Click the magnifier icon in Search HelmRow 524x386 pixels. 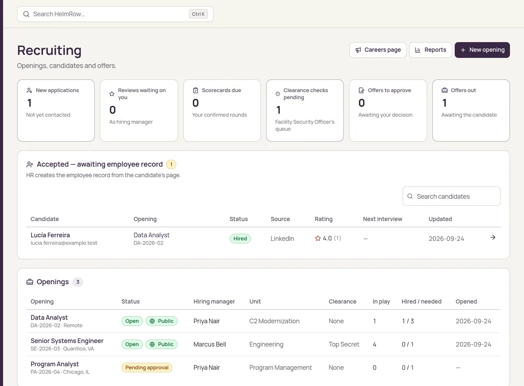point(26,14)
